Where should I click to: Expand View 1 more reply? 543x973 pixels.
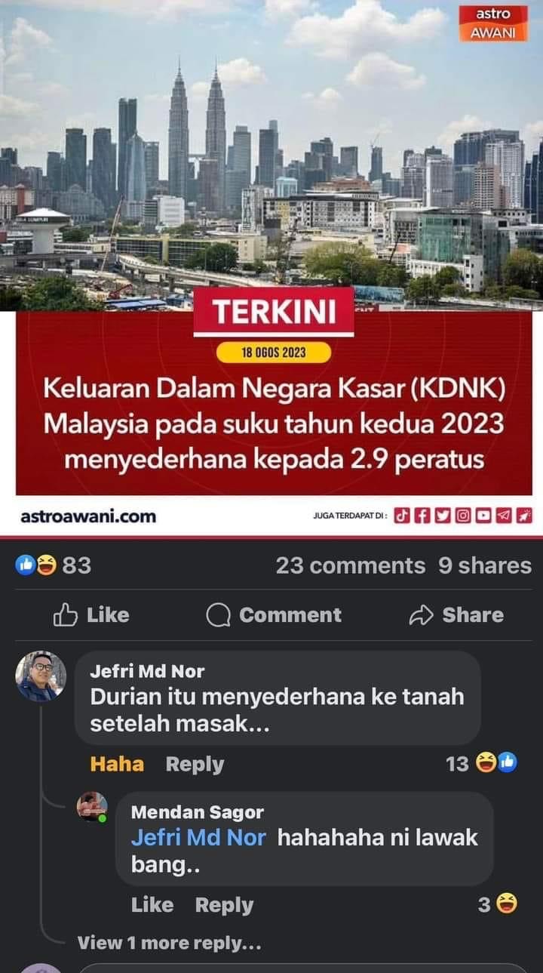click(170, 943)
